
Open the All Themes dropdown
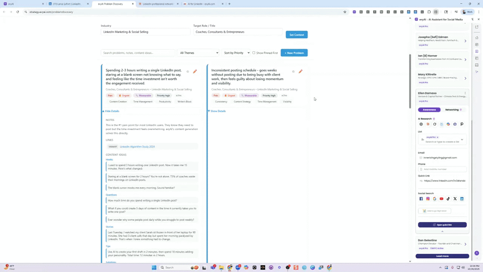point(199,53)
